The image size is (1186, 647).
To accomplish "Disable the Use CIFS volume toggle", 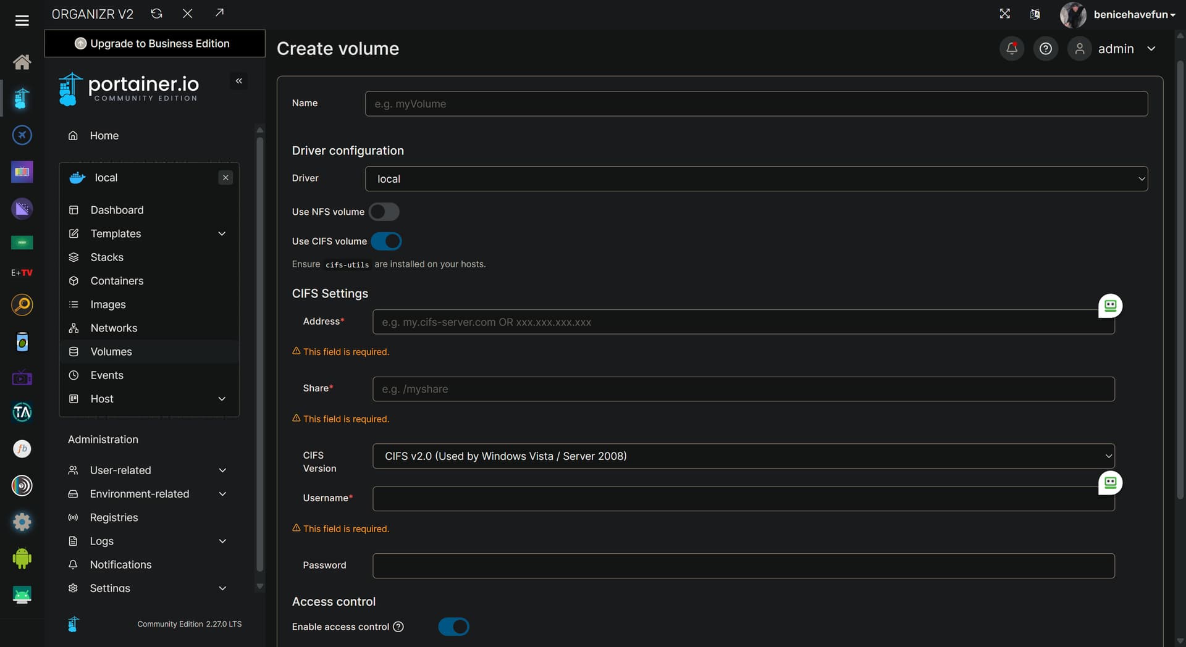I will (x=386, y=241).
